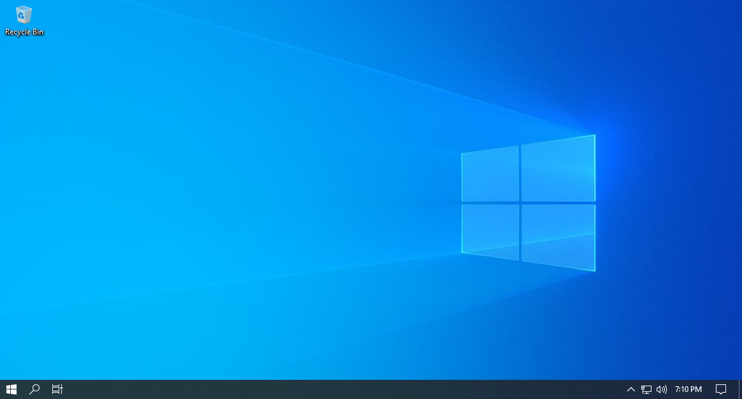Click Show desktop sliver at taskbar end
The width and height of the screenshot is (742, 399).
740,389
